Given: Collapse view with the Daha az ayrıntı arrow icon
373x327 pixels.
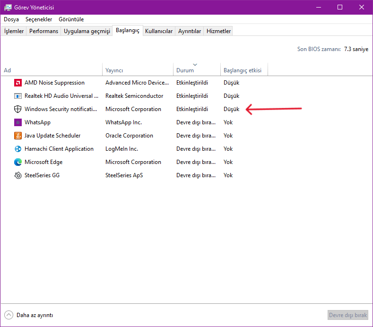Looking at the screenshot, I should pos(9,315).
